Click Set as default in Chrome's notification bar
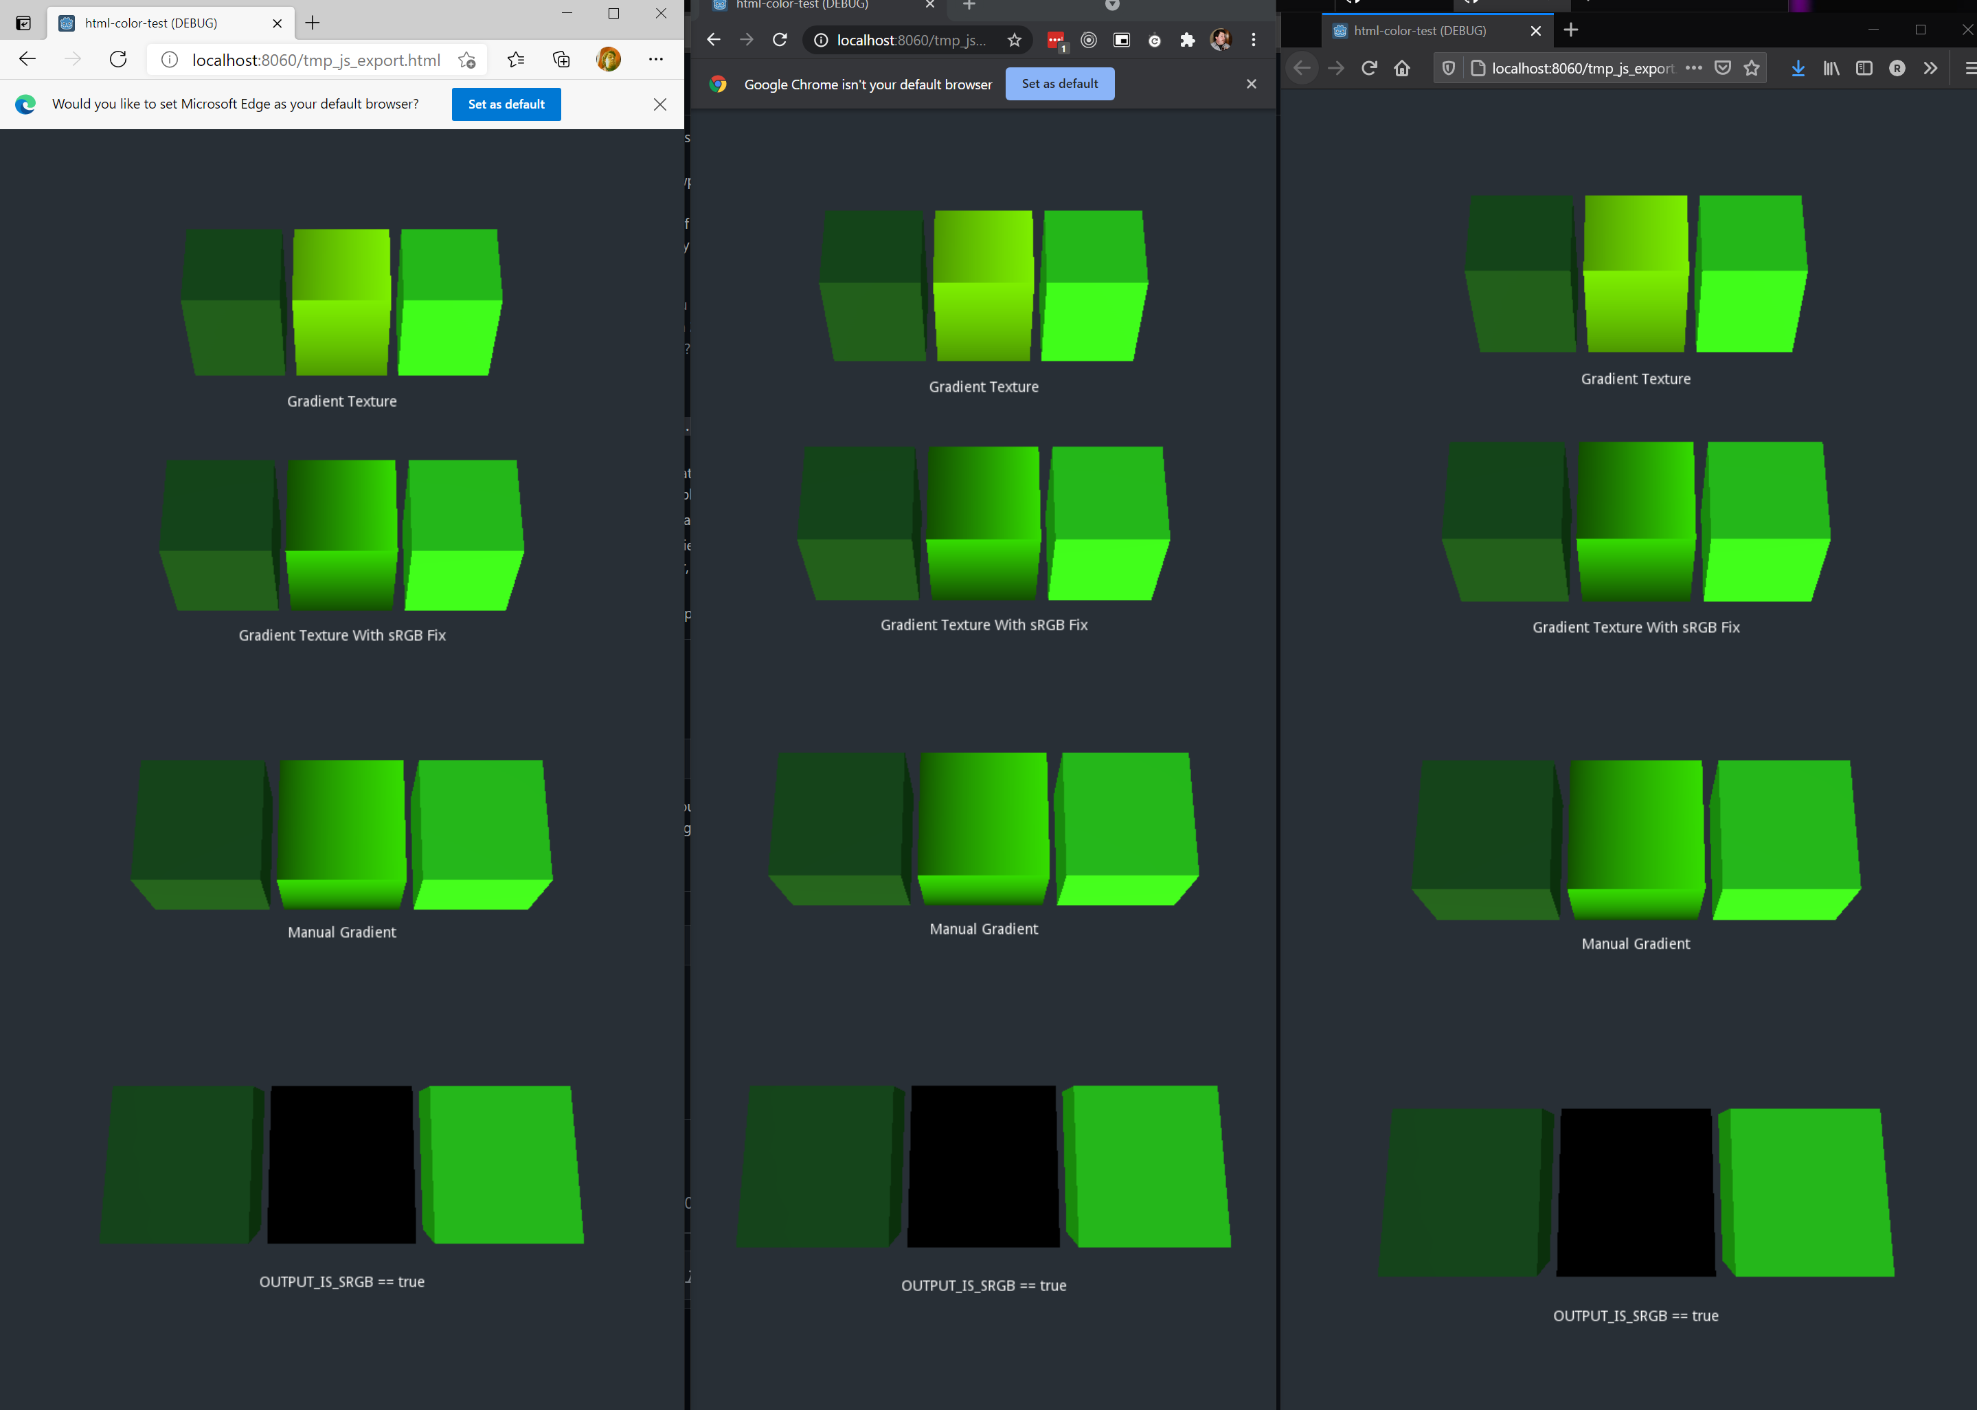 tap(1060, 83)
